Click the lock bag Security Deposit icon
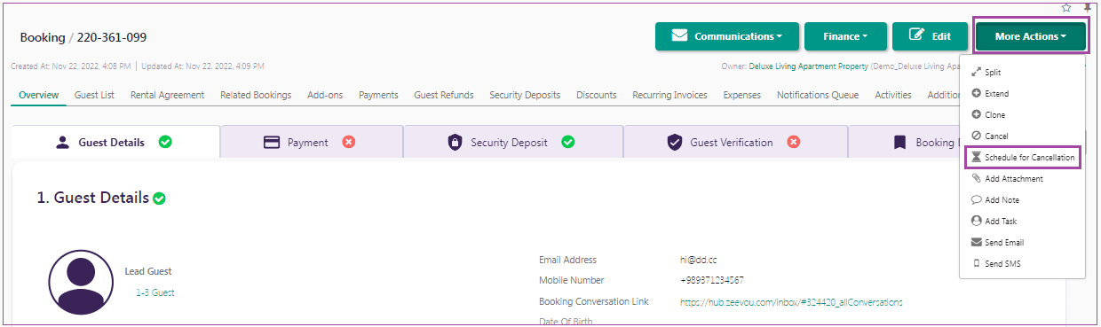The image size is (1101, 327). pyautogui.click(x=455, y=142)
